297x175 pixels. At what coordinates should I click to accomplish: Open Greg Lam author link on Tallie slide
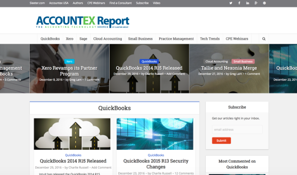(235, 74)
